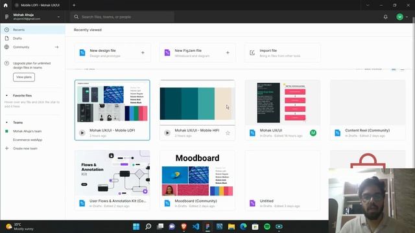Click the Import file icon
Screen dimensions: 415x233
pos(252,53)
